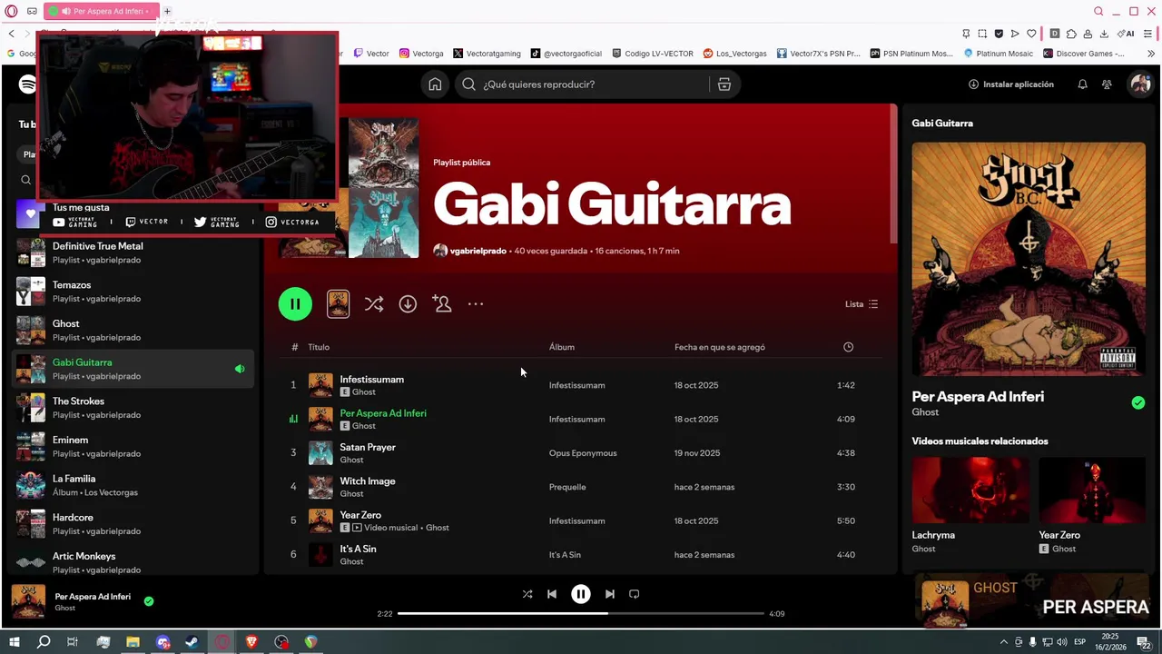Click the library search magnifier icon
1162x654 pixels.
[x=26, y=180]
